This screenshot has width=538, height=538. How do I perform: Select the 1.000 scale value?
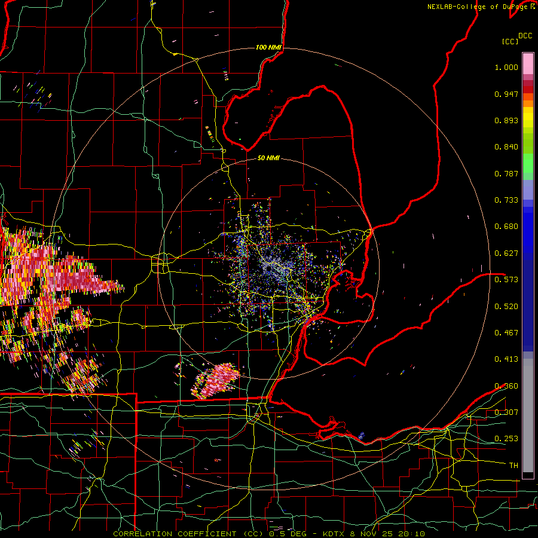pos(506,67)
